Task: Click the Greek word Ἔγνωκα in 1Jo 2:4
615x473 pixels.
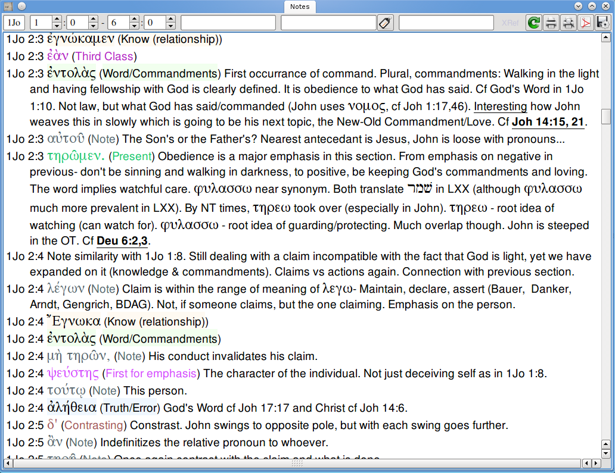Action: 74,321
